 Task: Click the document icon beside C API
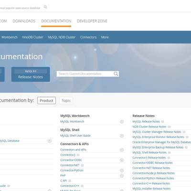[x=70, y=180]
